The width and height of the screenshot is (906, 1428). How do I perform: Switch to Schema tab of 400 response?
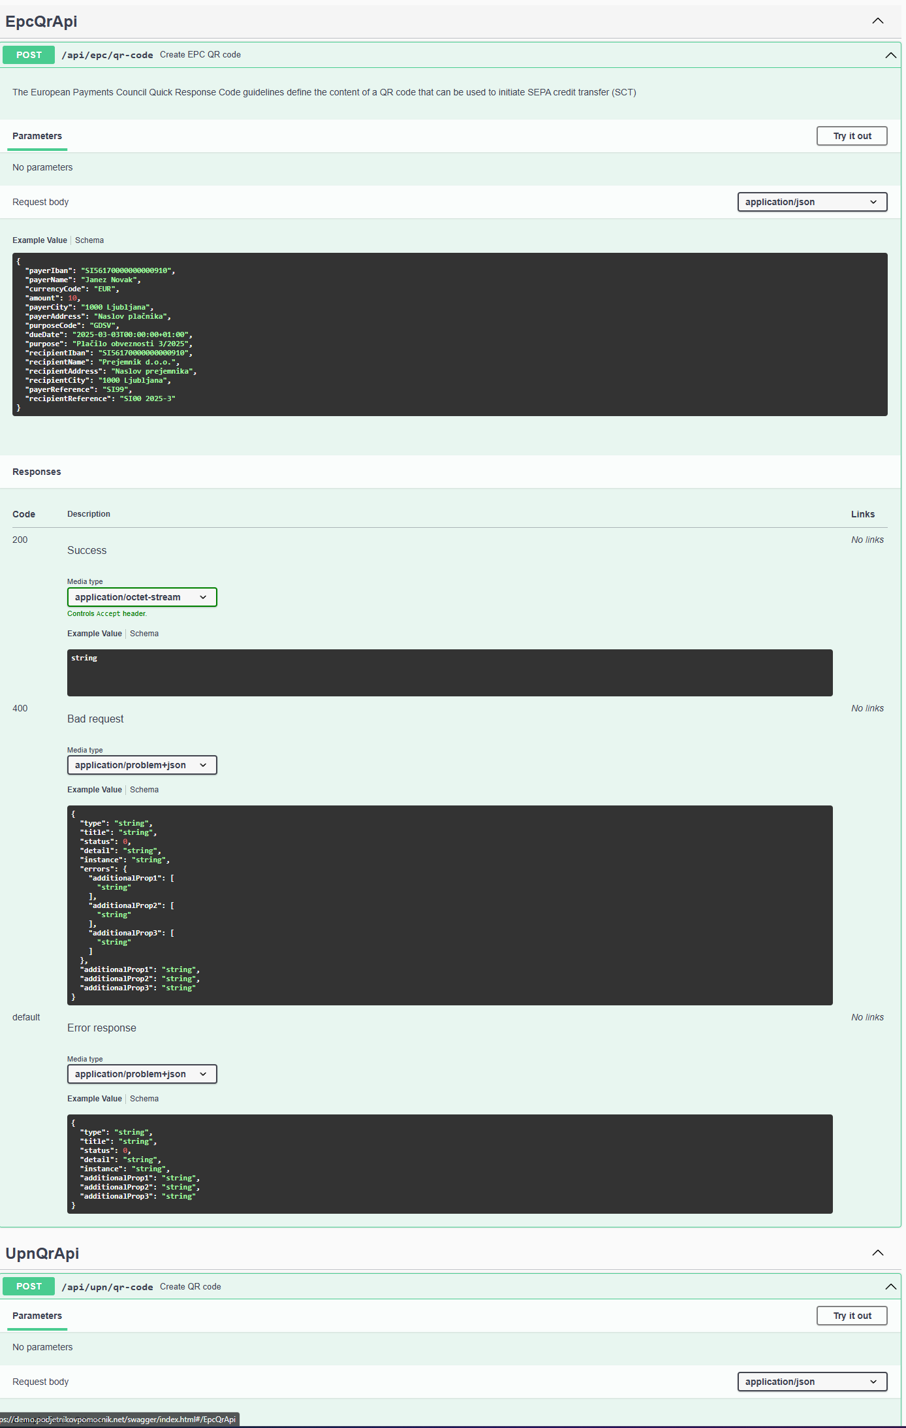point(144,790)
